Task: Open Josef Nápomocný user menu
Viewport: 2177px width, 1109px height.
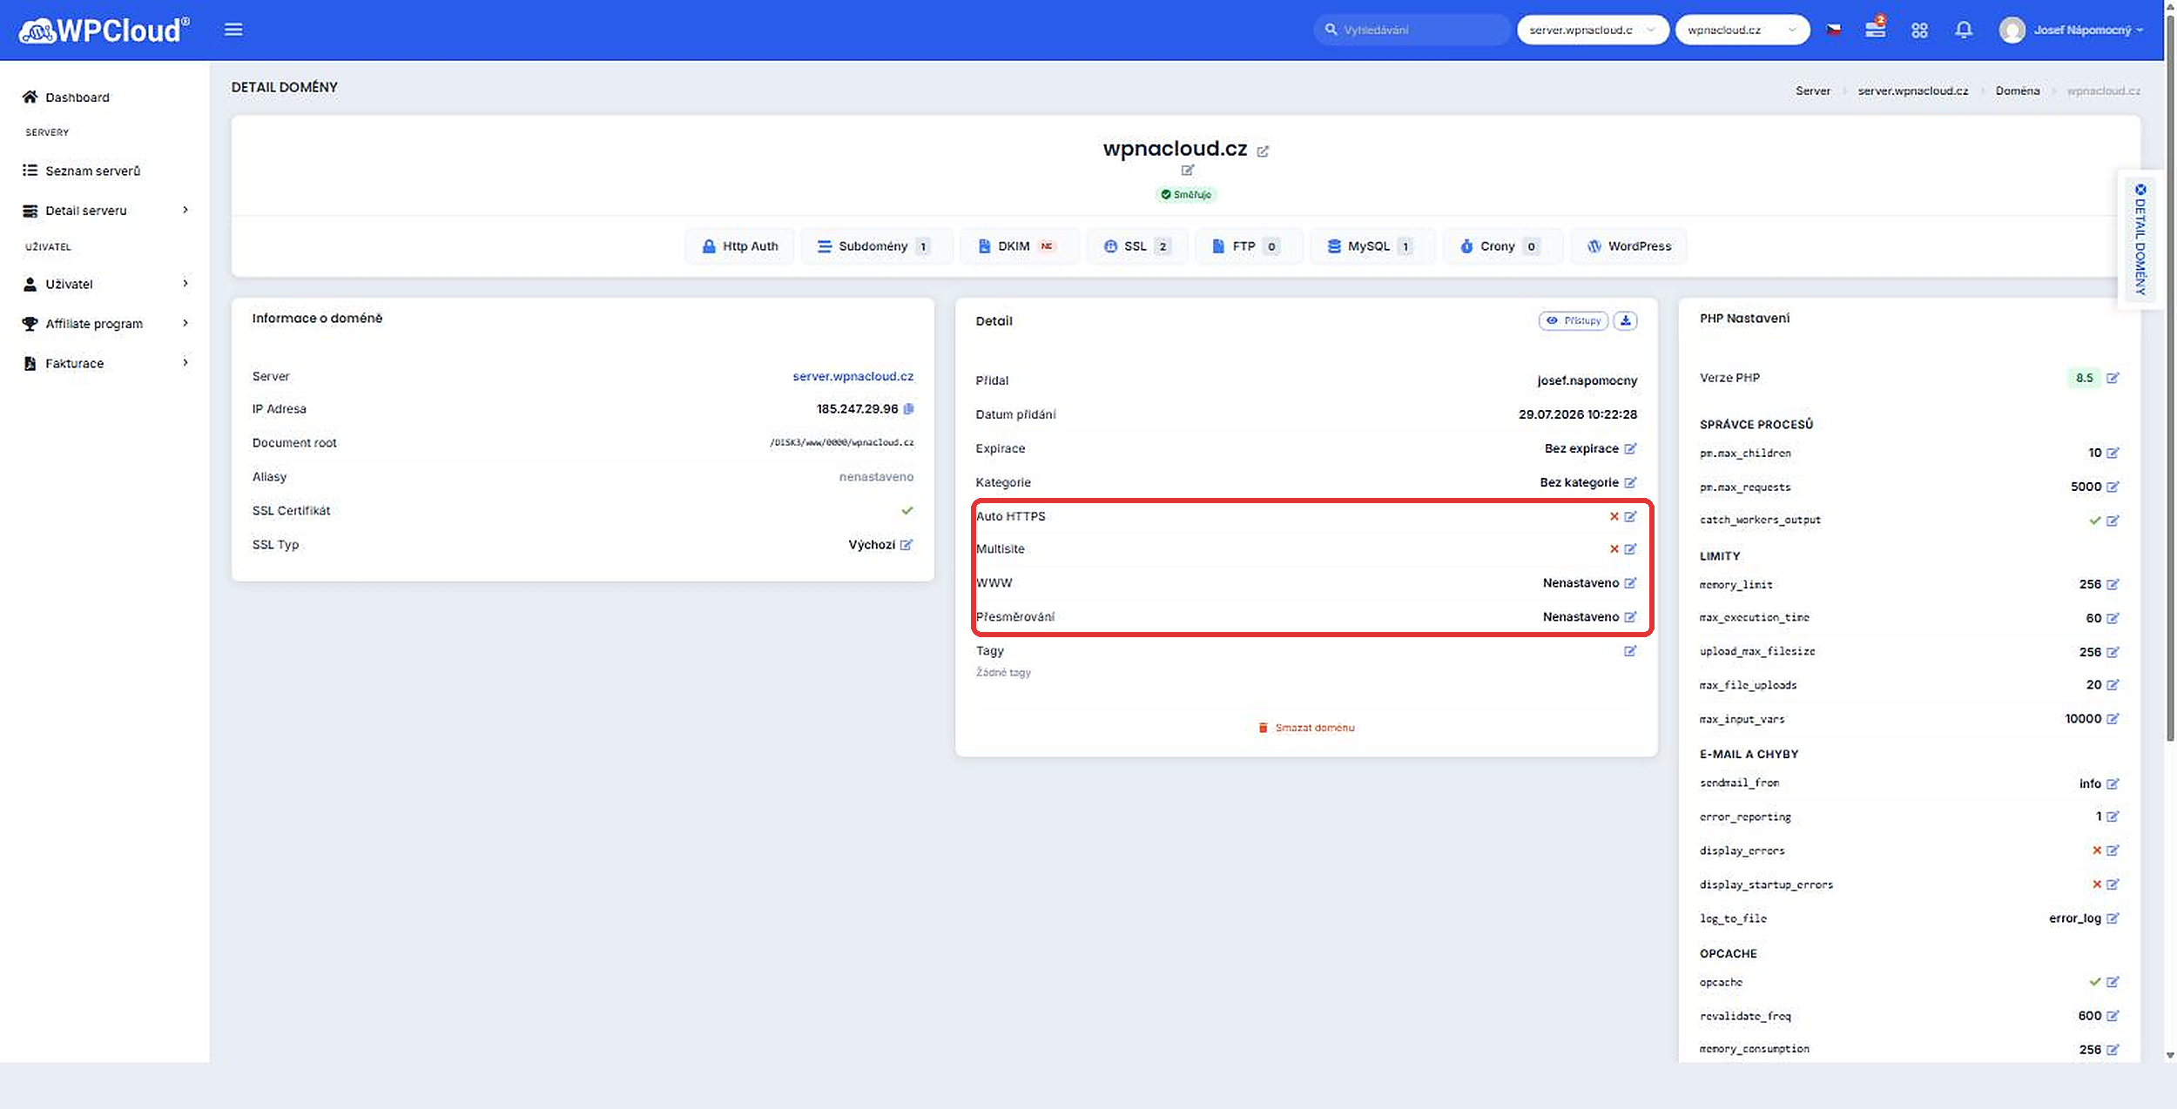Action: (x=2072, y=30)
